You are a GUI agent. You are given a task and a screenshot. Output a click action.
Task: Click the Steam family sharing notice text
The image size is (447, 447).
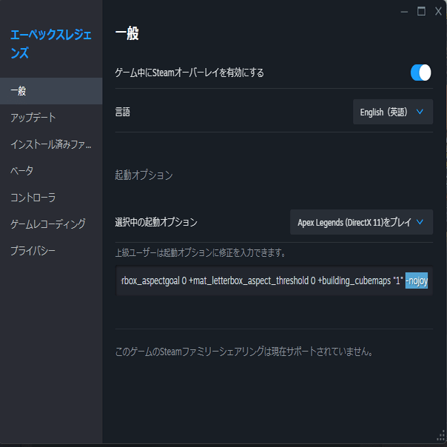point(244,352)
